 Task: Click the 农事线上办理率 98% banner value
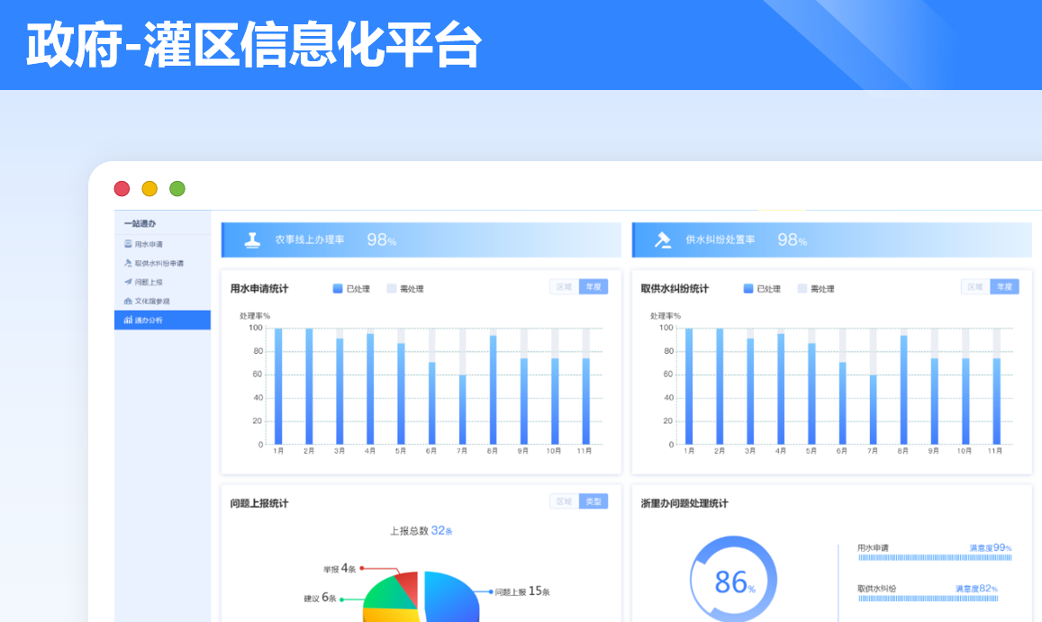(x=382, y=240)
